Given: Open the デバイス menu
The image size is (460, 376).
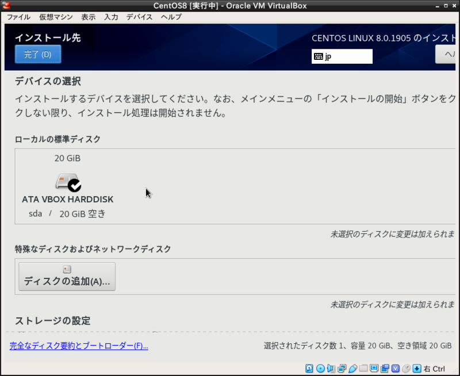Looking at the screenshot, I should click(x=139, y=17).
